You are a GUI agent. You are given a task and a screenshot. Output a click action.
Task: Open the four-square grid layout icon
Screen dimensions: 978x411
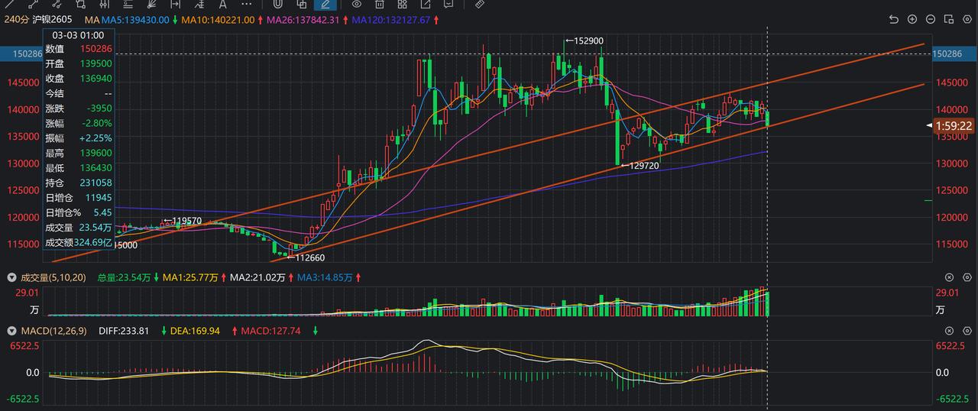tap(402, 4)
